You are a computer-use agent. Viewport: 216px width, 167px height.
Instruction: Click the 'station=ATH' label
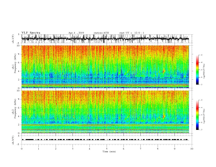click(101, 33)
